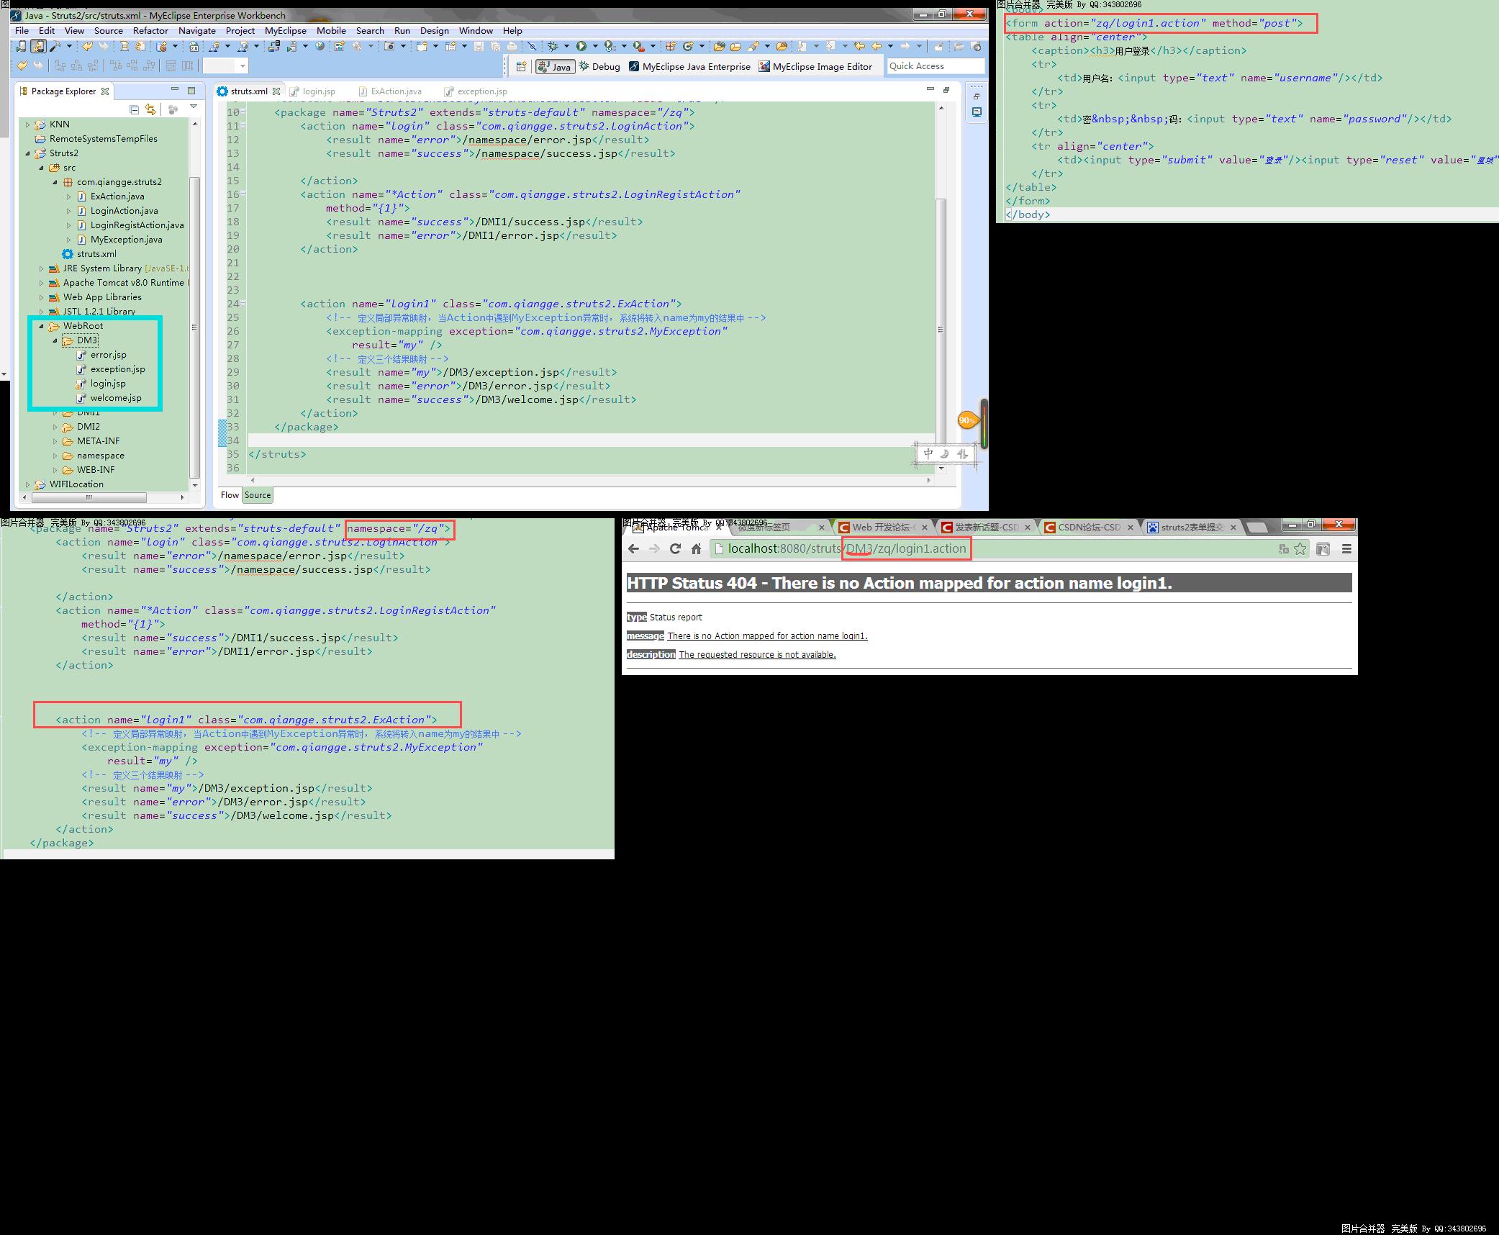Close the struts.xml editor tab

pos(276,91)
